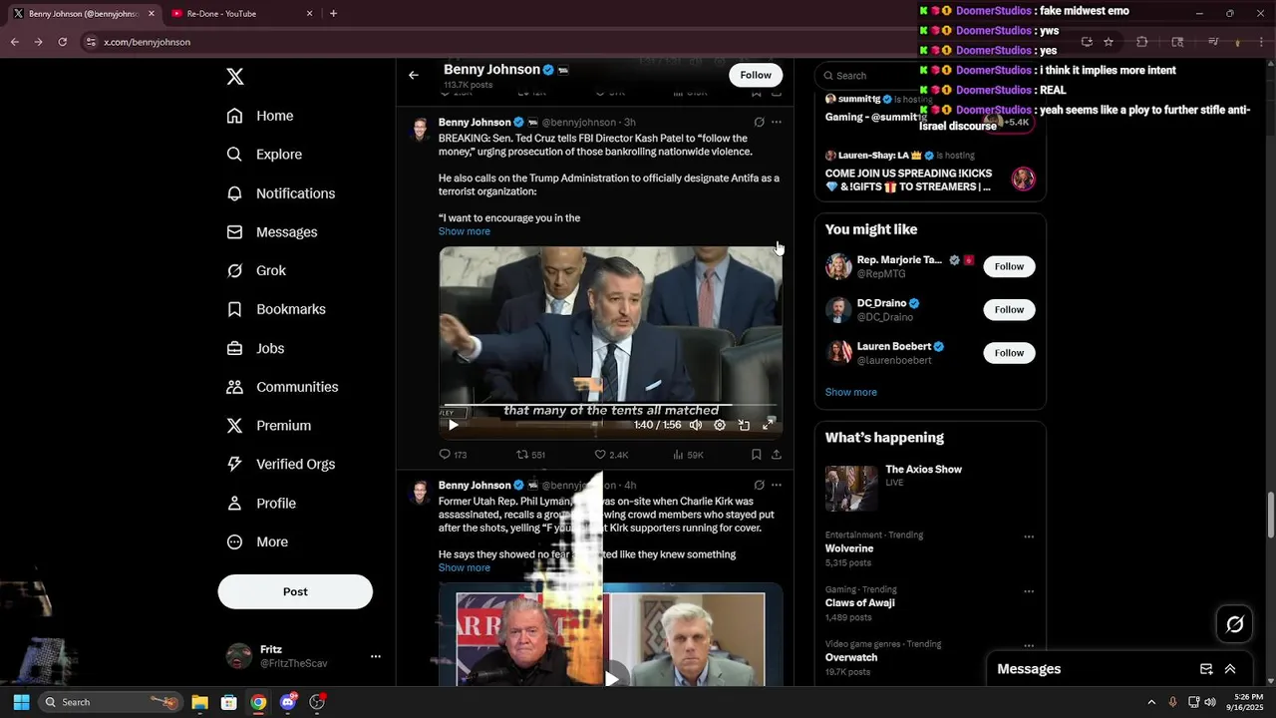The width and height of the screenshot is (1276, 718).
Task: Reply to the Ted Cruz post
Action: click(453, 455)
